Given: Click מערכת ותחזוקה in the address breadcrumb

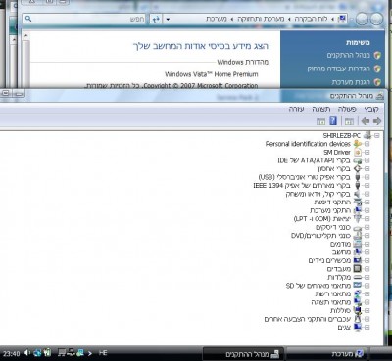Looking at the screenshot, I should (x=261, y=19).
